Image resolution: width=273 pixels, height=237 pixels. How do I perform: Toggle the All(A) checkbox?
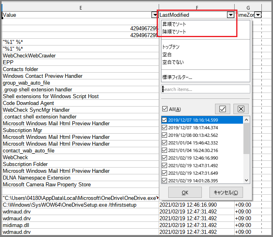pos(165,109)
